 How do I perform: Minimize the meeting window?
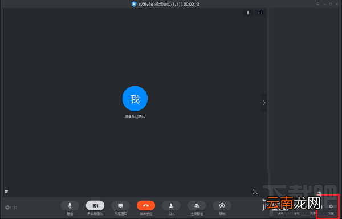[324, 4]
